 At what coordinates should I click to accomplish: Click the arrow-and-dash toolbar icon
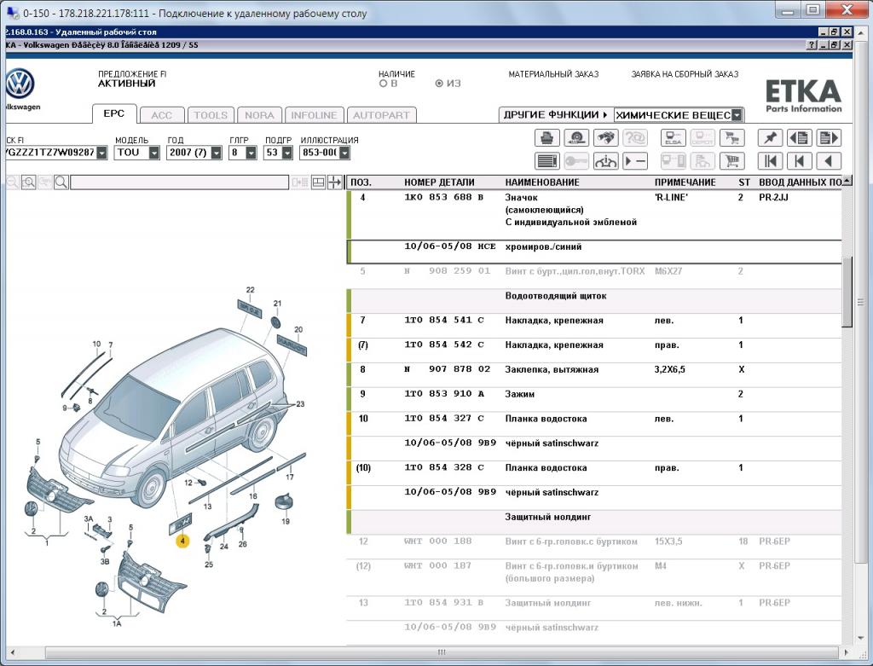[x=635, y=161]
